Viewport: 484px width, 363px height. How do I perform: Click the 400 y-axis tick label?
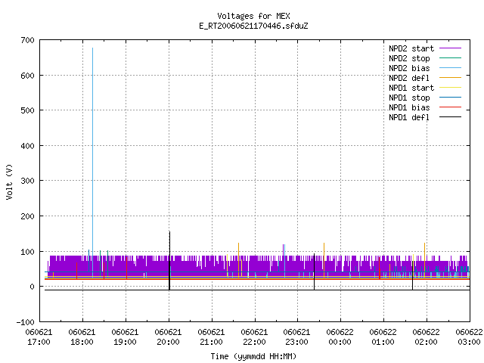[x=27, y=146]
